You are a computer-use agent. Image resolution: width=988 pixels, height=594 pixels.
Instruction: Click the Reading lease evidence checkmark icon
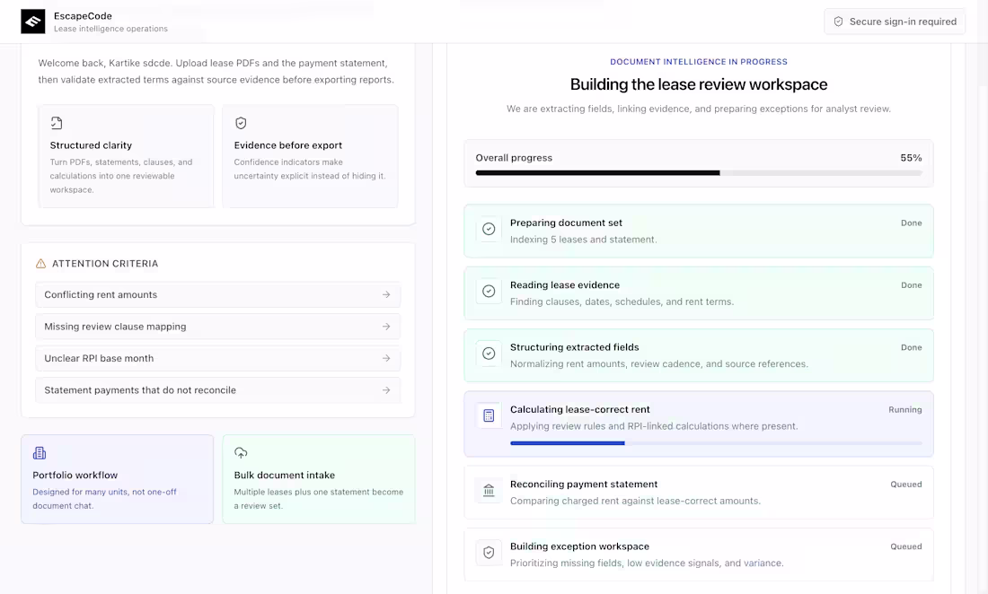pyautogui.click(x=489, y=292)
